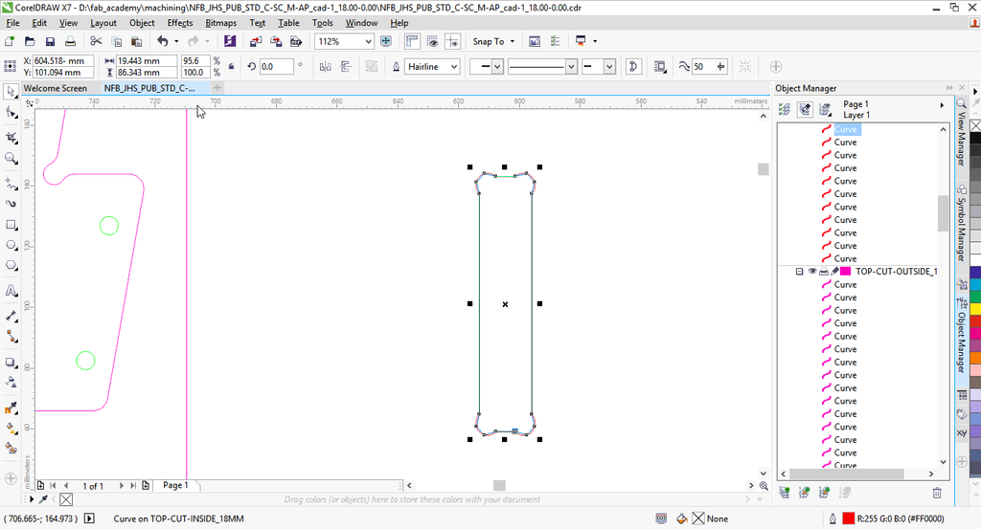Open the line style dropdown
This screenshot has width=981, height=529.
[571, 67]
